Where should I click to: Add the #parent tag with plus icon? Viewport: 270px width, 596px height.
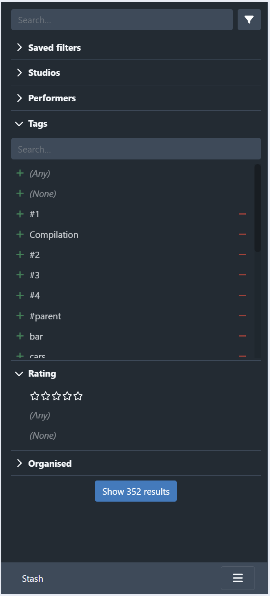(20, 316)
